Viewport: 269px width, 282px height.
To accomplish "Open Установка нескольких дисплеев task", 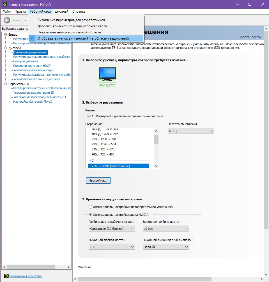I will (37, 79).
